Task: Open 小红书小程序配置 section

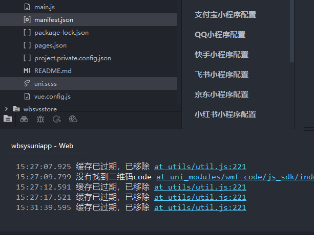Action: pyautogui.click(x=225, y=114)
